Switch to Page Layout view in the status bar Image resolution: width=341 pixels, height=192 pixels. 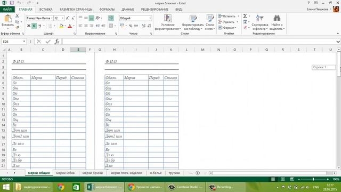point(282,179)
